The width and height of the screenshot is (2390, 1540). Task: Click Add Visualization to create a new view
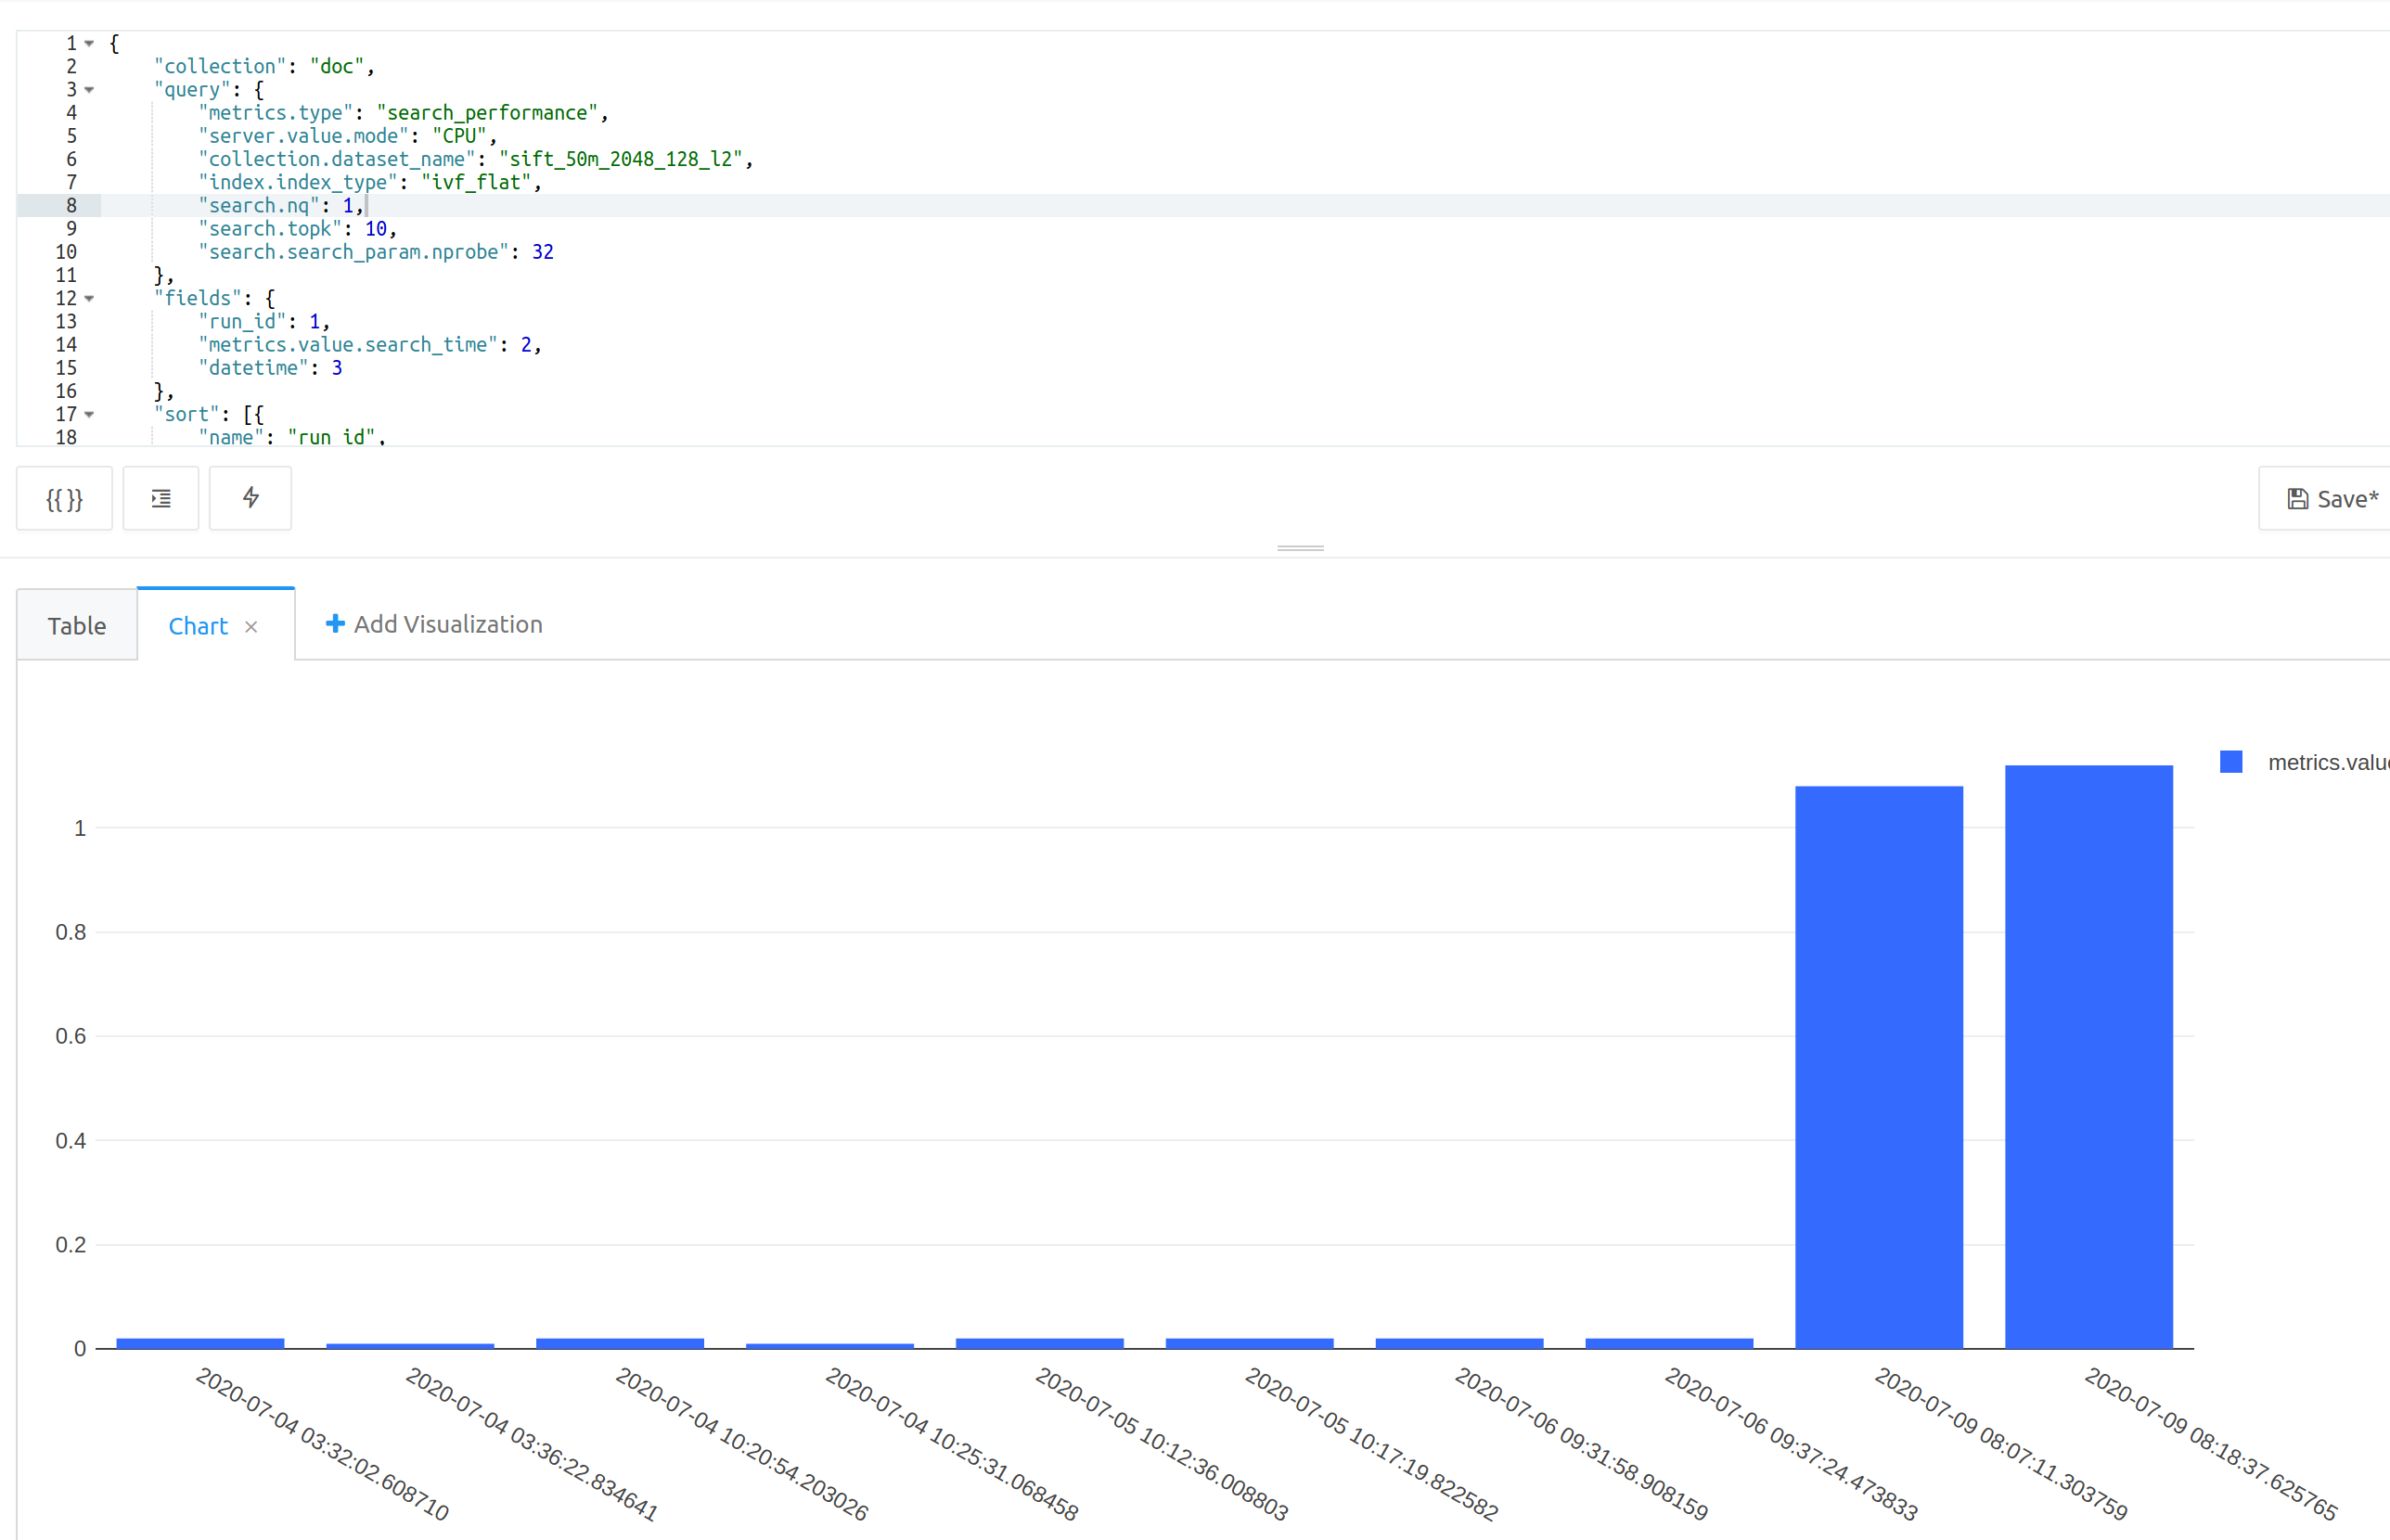[x=447, y=623]
